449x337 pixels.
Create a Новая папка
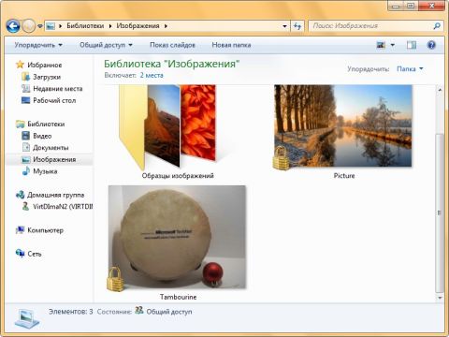[231, 45]
